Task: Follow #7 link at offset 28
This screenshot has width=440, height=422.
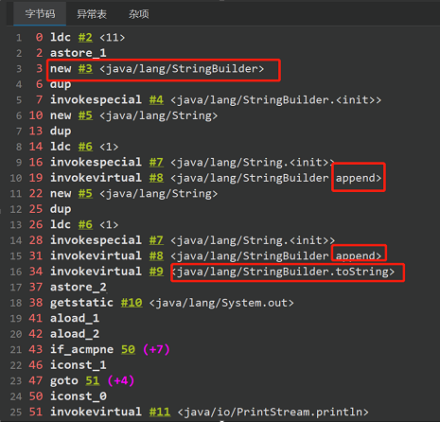Action: [156, 240]
